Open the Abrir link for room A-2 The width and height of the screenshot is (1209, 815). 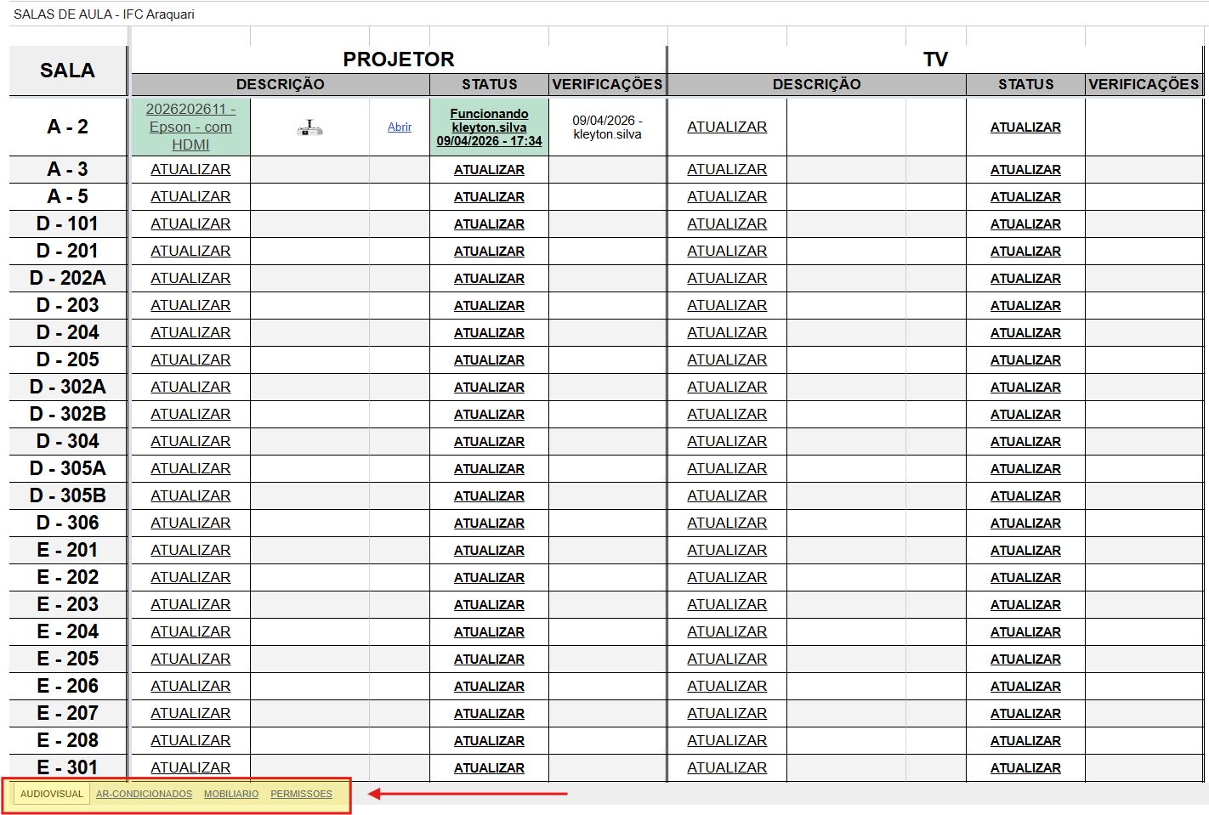[400, 127]
